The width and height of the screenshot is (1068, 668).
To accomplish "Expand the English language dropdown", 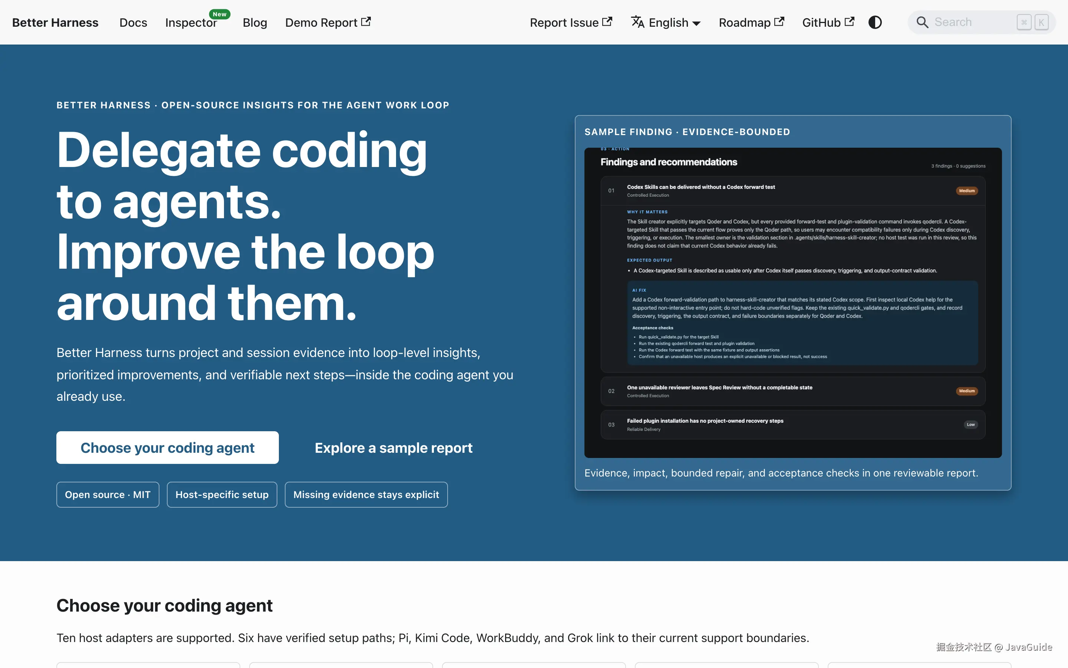I will point(666,22).
